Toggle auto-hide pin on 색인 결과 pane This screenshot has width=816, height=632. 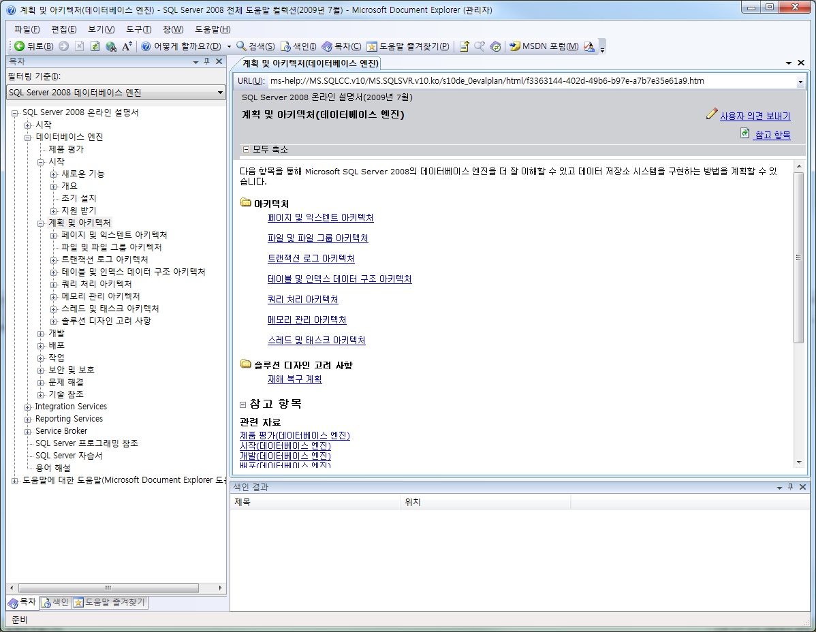pyautogui.click(x=791, y=487)
